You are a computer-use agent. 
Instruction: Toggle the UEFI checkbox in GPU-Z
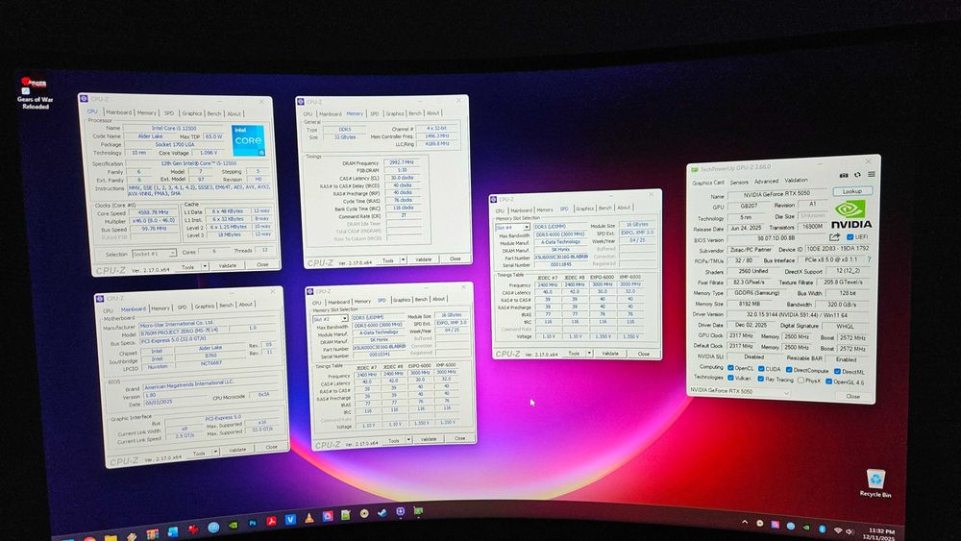point(850,237)
